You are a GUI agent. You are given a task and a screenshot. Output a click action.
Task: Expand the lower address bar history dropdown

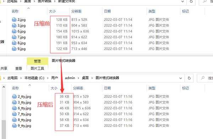tap(181, 78)
